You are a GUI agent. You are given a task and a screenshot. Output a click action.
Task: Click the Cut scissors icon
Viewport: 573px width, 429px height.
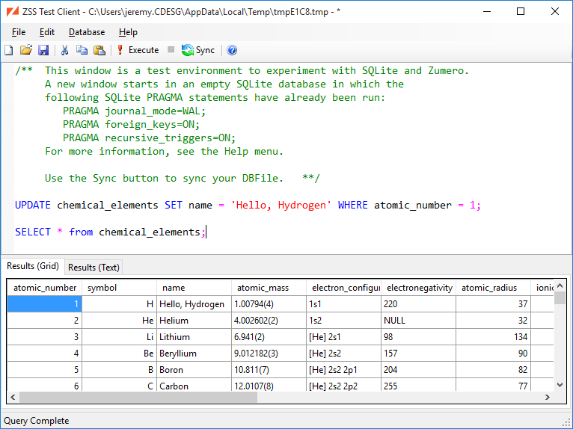(x=65, y=50)
